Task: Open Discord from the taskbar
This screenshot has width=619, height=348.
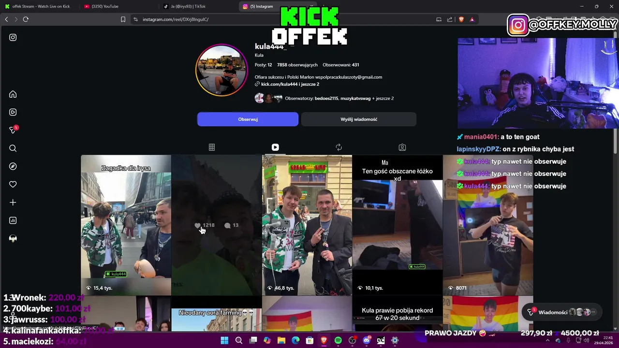Action: click(x=367, y=340)
